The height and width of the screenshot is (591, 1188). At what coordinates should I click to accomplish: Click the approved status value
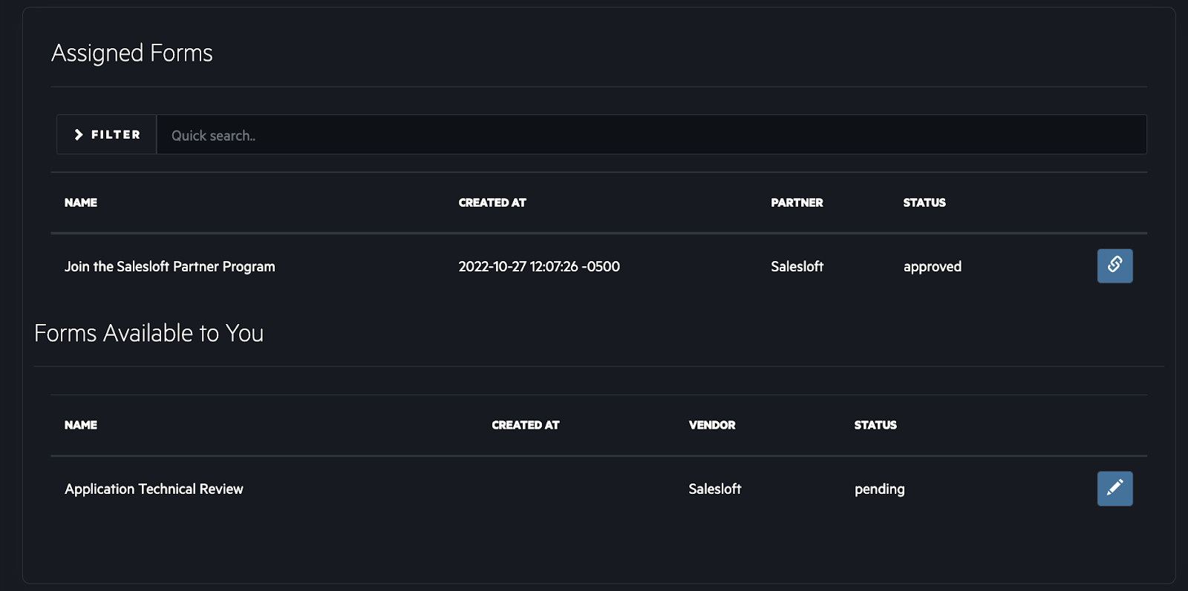click(932, 266)
